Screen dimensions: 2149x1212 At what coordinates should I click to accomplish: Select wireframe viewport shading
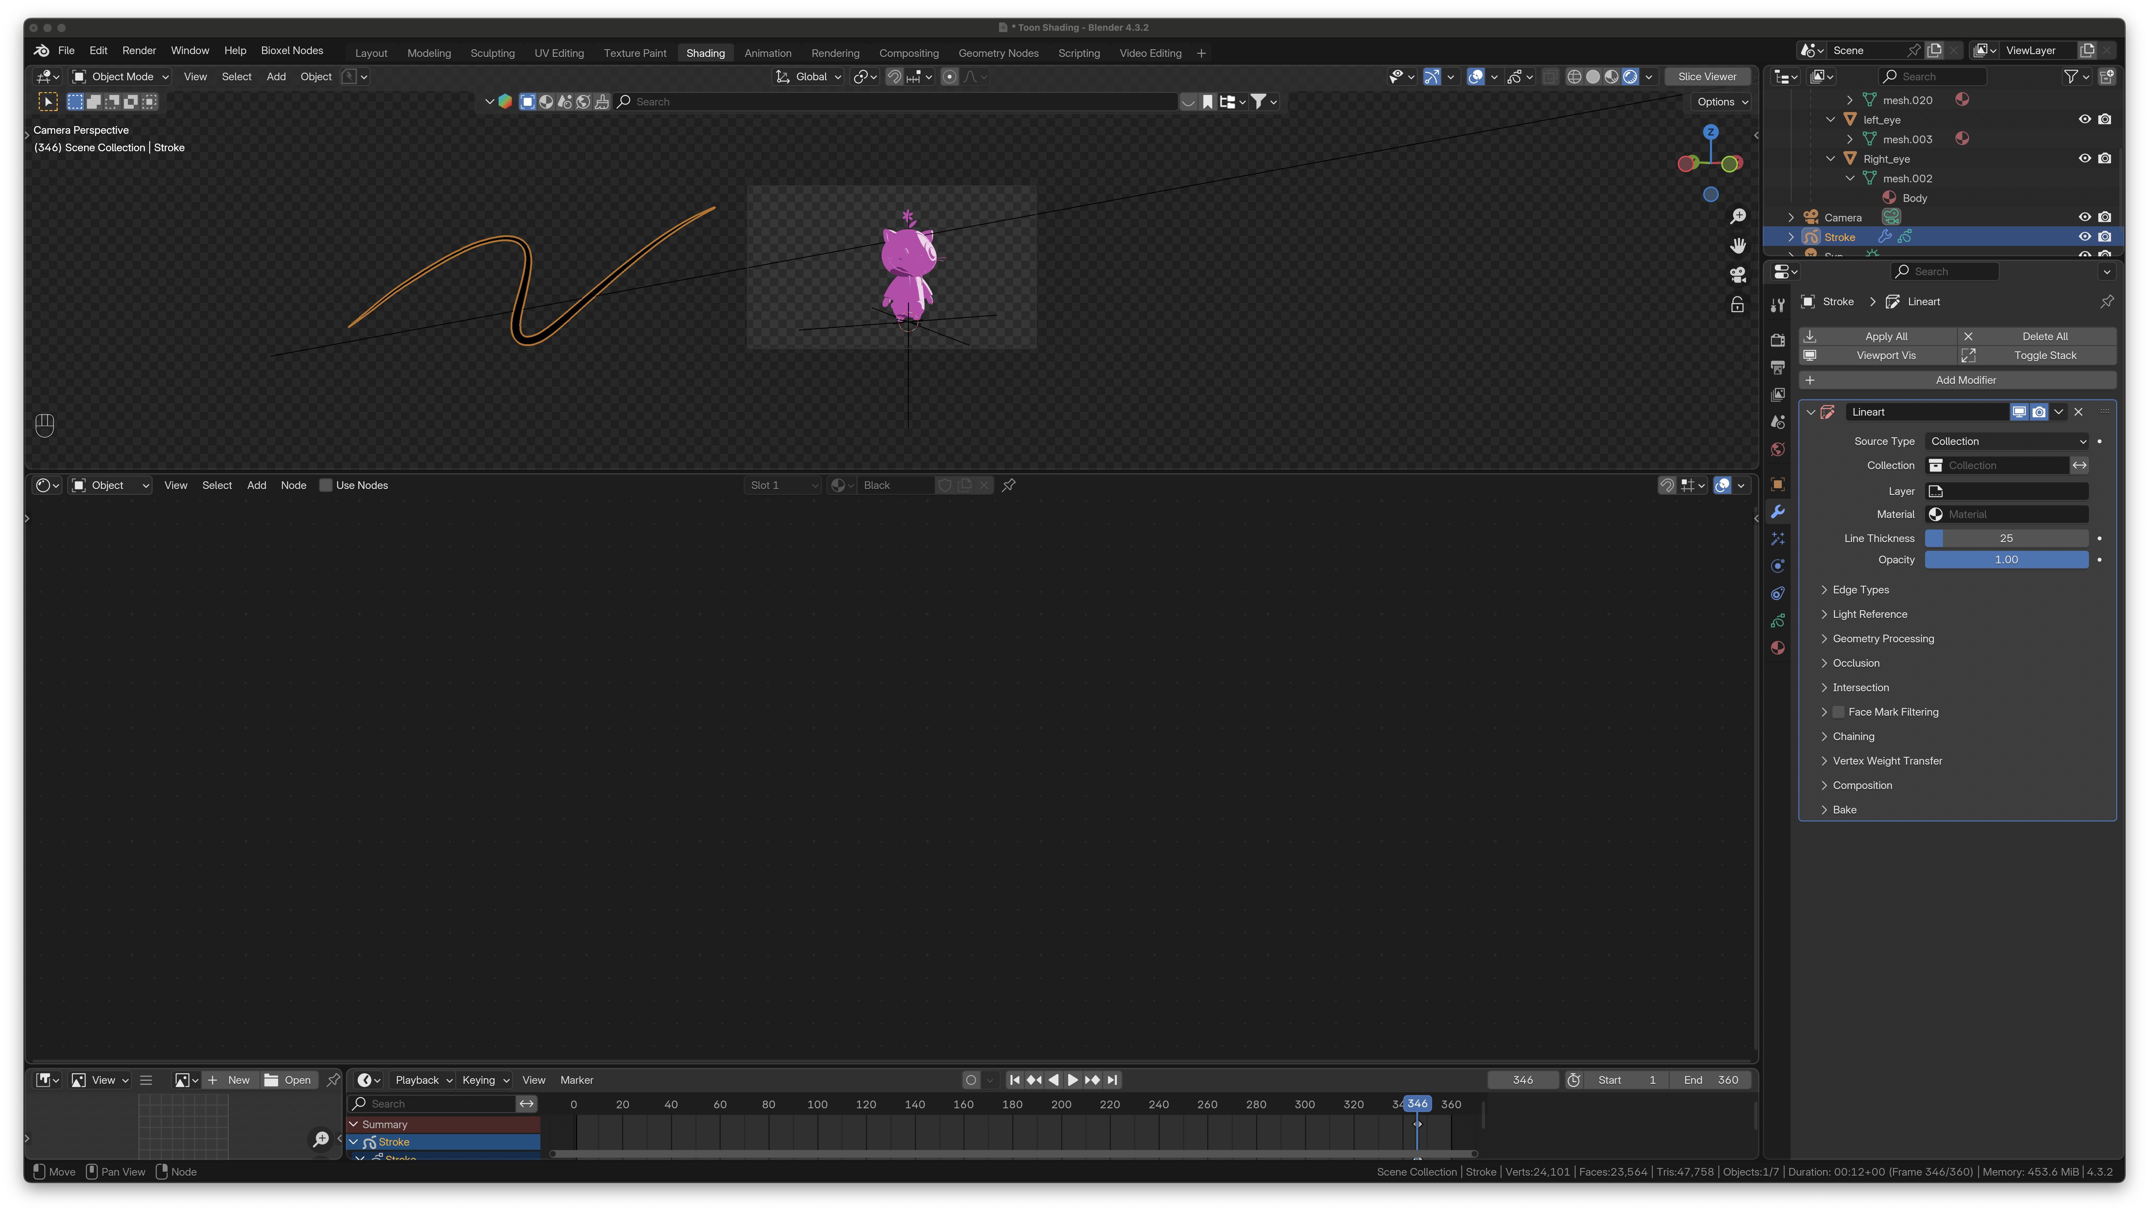pyautogui.click(x=1574, y=77)
